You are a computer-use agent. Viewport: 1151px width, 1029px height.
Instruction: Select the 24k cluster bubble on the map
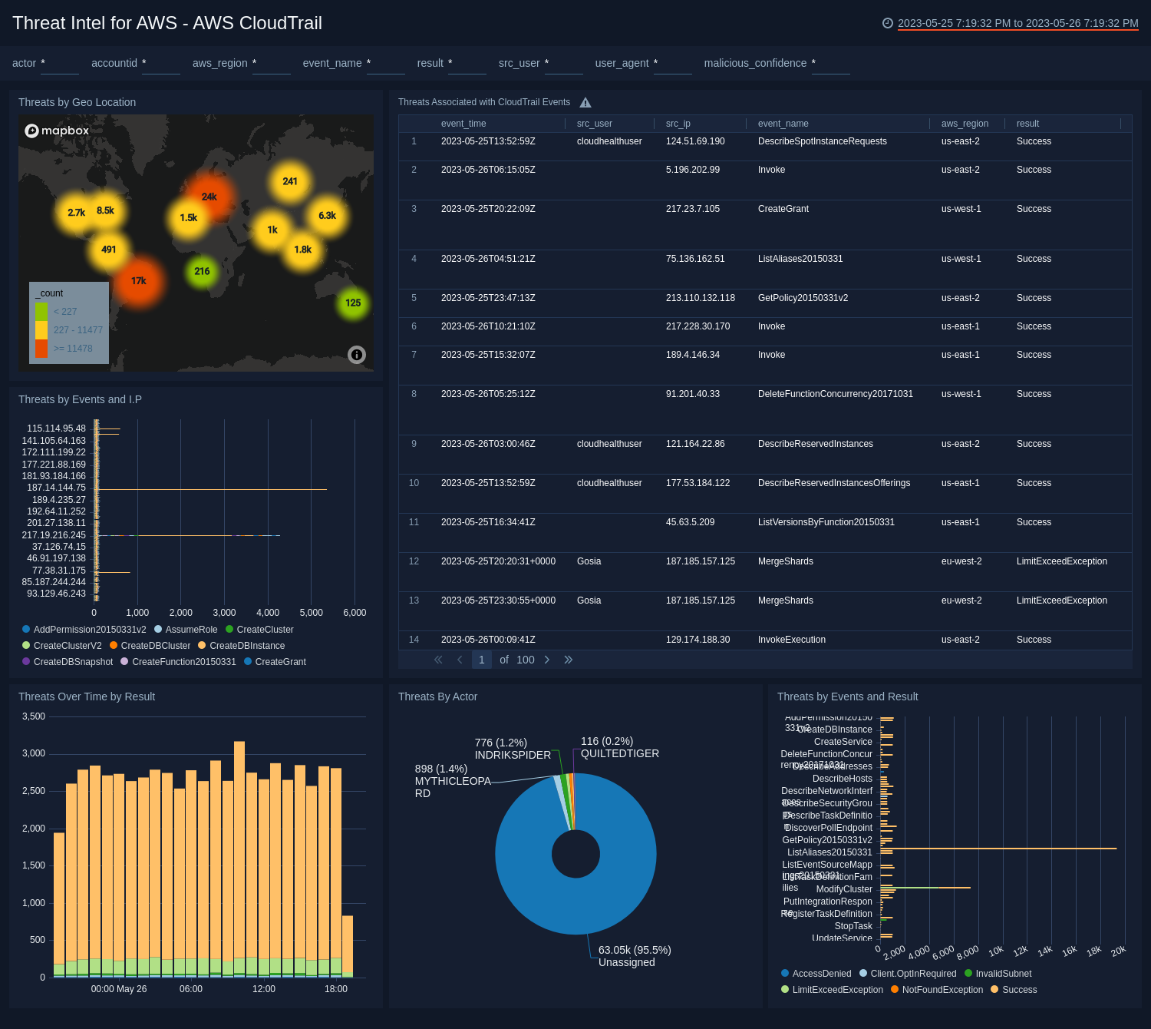point(208,197)
